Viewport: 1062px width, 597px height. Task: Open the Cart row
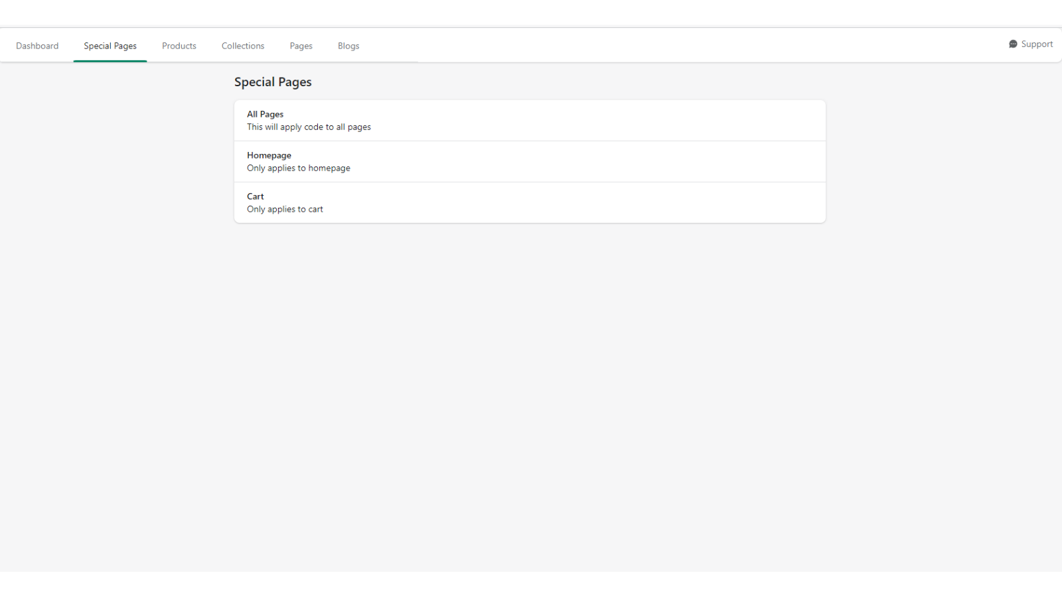(530, 203)
